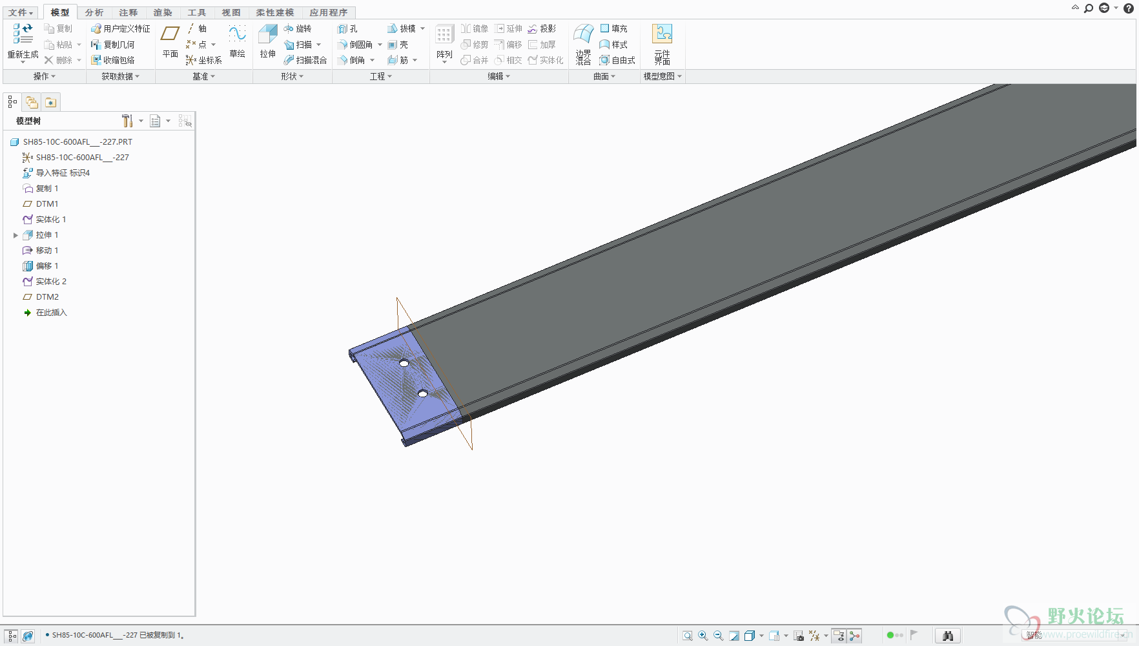Click the model tree settings hammer icon
The width and height of the screenshot is (1139, 646).
pyautogui.click(x=127, y=121)
